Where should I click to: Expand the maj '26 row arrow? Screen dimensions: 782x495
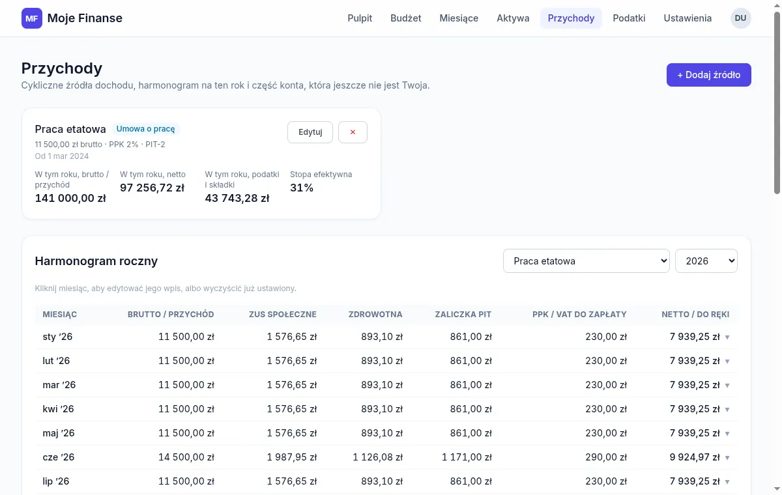tap(727, 434)
